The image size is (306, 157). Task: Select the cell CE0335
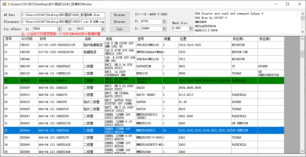29,52
